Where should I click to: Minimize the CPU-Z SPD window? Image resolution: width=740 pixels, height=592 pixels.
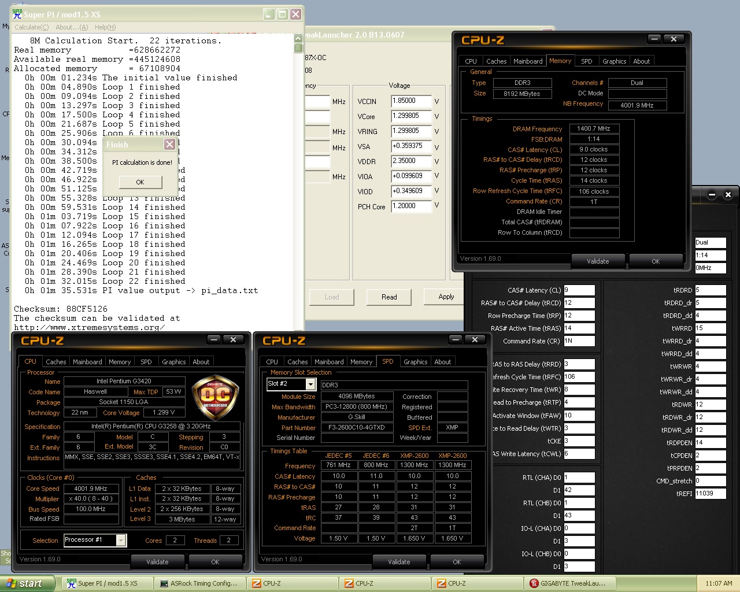click(455, 339)
